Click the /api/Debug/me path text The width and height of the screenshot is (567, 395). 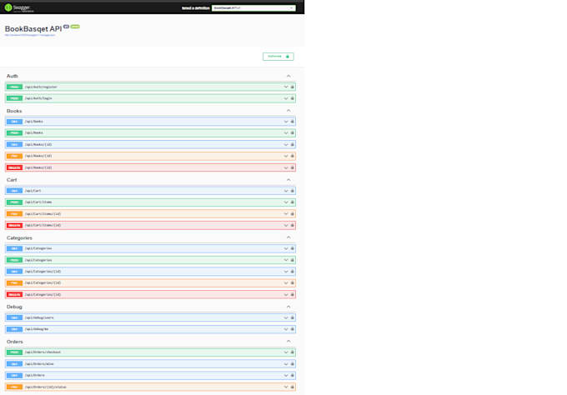(37, 329)
